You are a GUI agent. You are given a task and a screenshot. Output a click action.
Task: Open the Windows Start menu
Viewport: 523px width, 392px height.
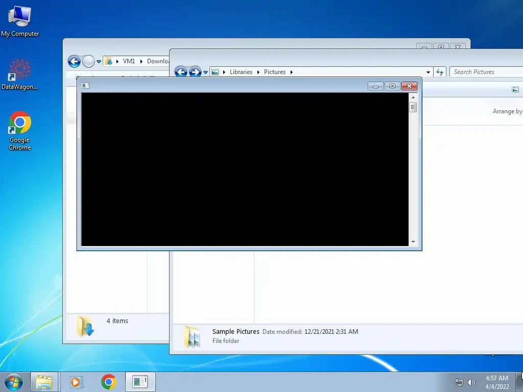(14, 382)
